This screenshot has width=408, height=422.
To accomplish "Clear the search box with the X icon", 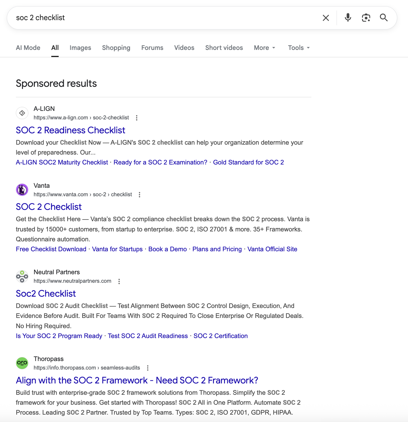I will [326, 18].
